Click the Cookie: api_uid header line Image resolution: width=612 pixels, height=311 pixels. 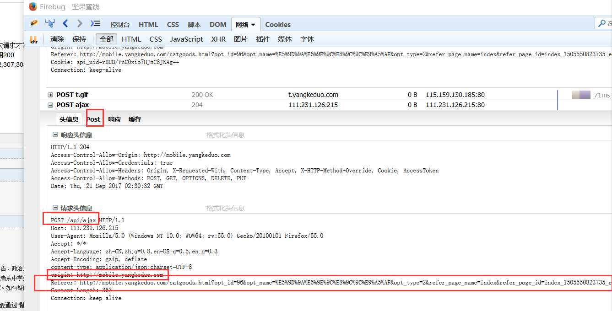115,62
